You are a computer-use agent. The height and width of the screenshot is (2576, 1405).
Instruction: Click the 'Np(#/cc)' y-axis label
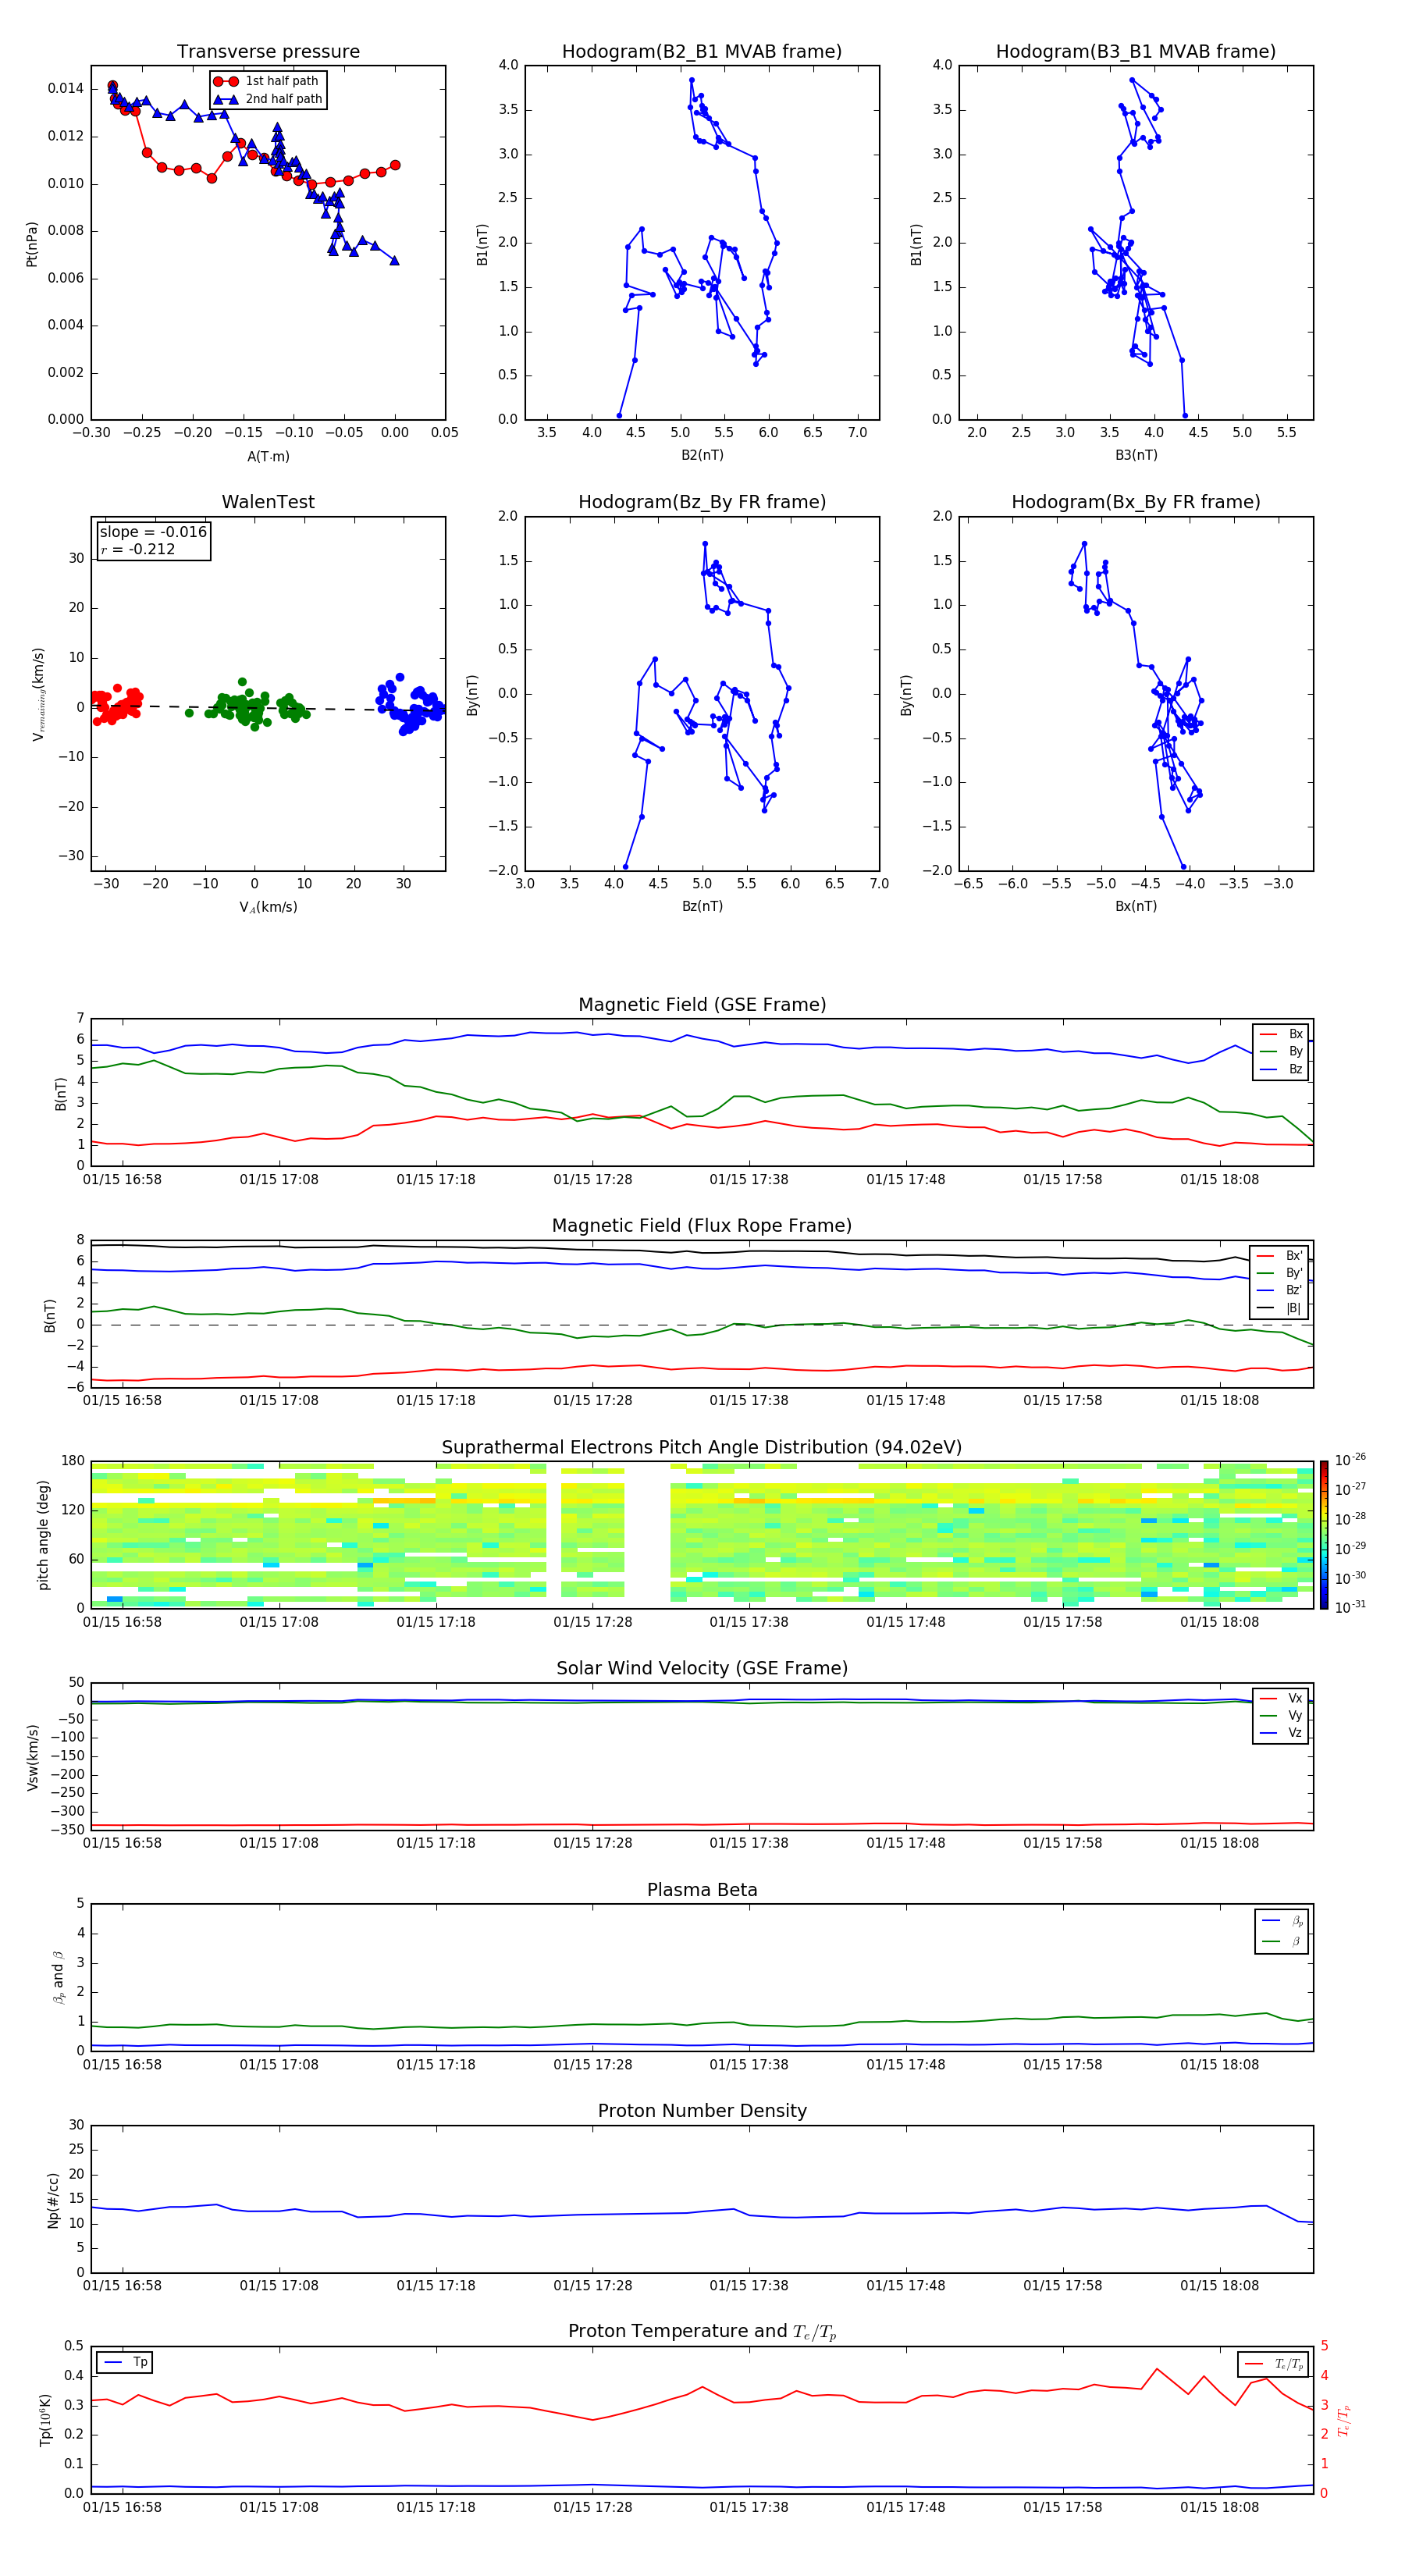54,2200
